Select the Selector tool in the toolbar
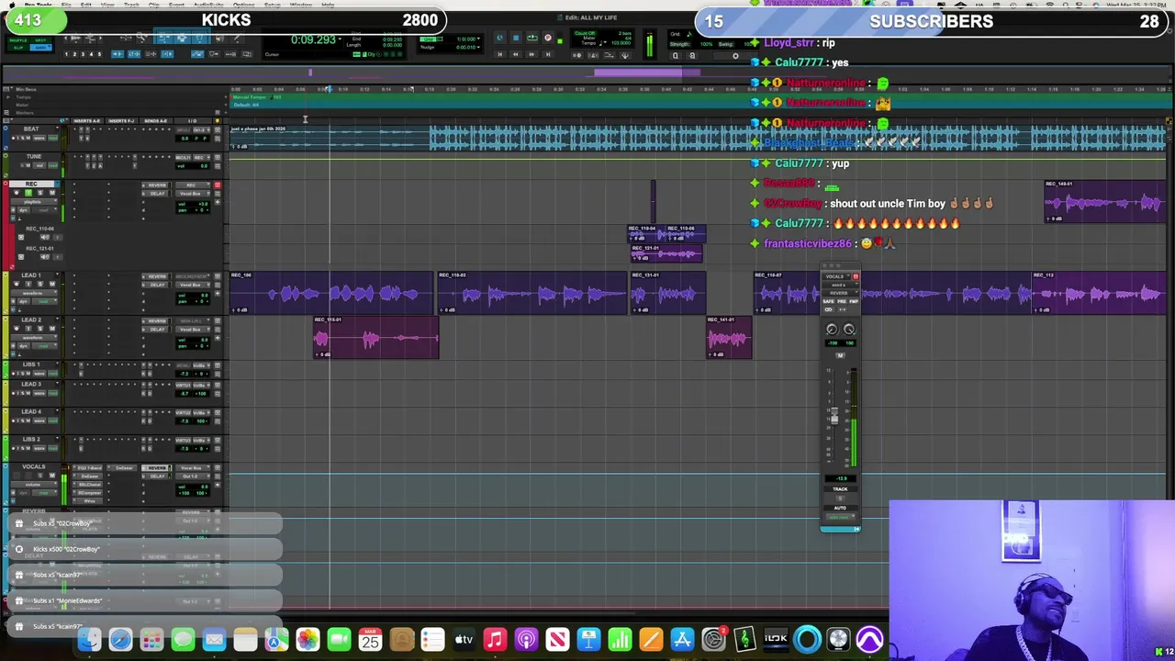 pos(182,39)
